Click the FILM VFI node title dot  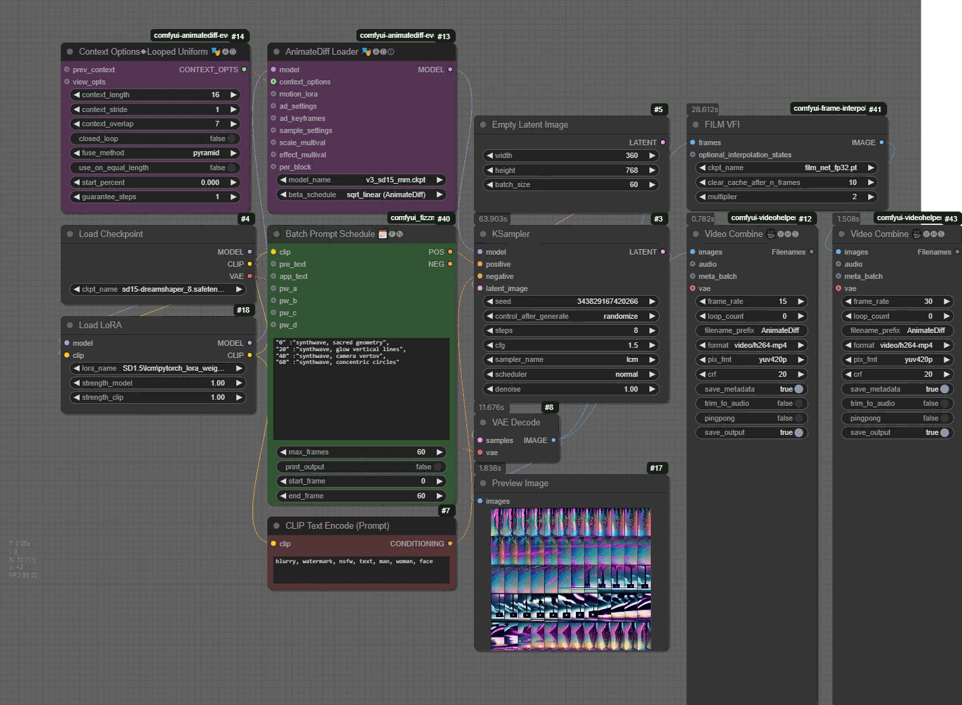[695, 125]
